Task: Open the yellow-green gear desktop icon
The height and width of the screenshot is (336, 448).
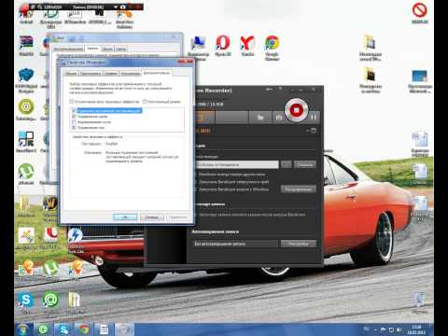Action: (x=26, y=109)
